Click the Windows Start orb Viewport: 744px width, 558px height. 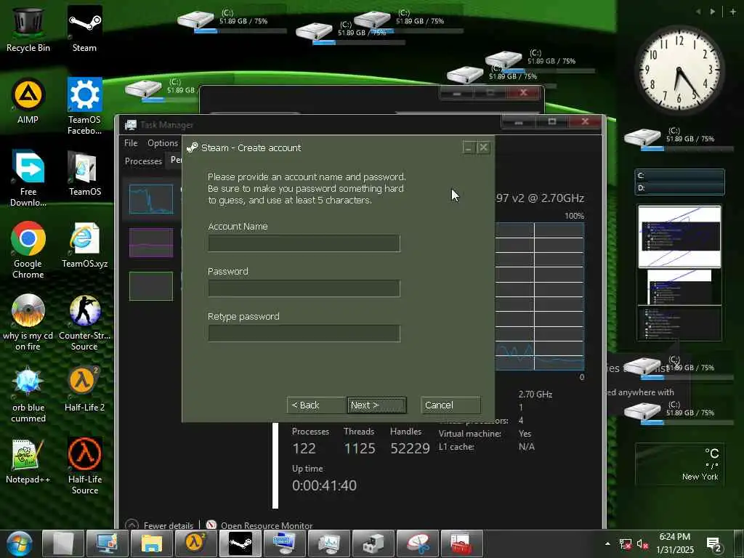(x=20, y=543)
